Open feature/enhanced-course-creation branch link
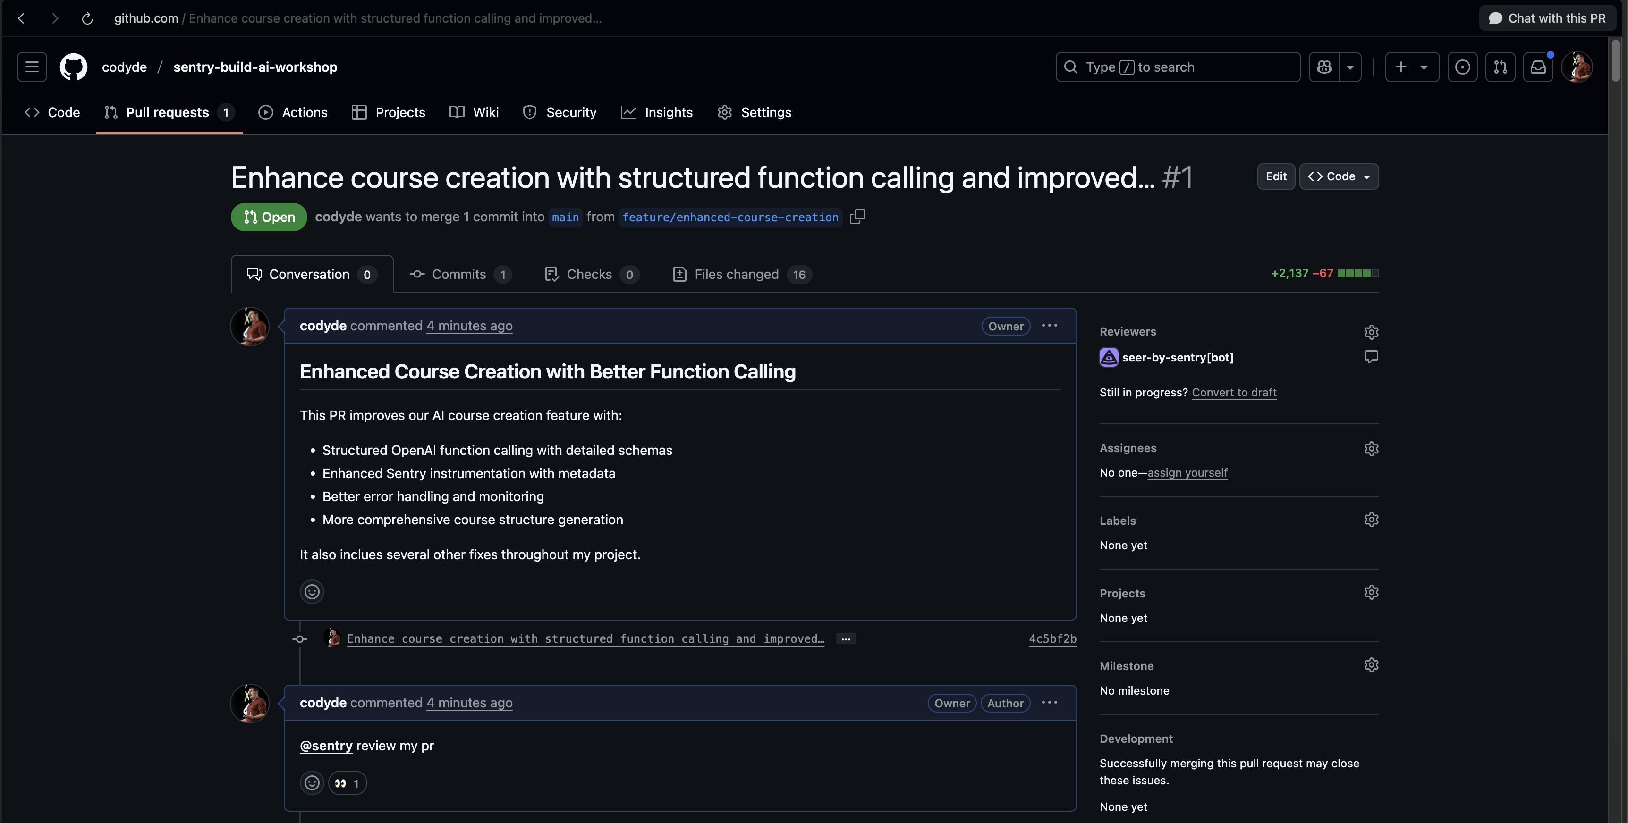The width and height of the screenshot is (1628, 823). (x=730, y=217)
